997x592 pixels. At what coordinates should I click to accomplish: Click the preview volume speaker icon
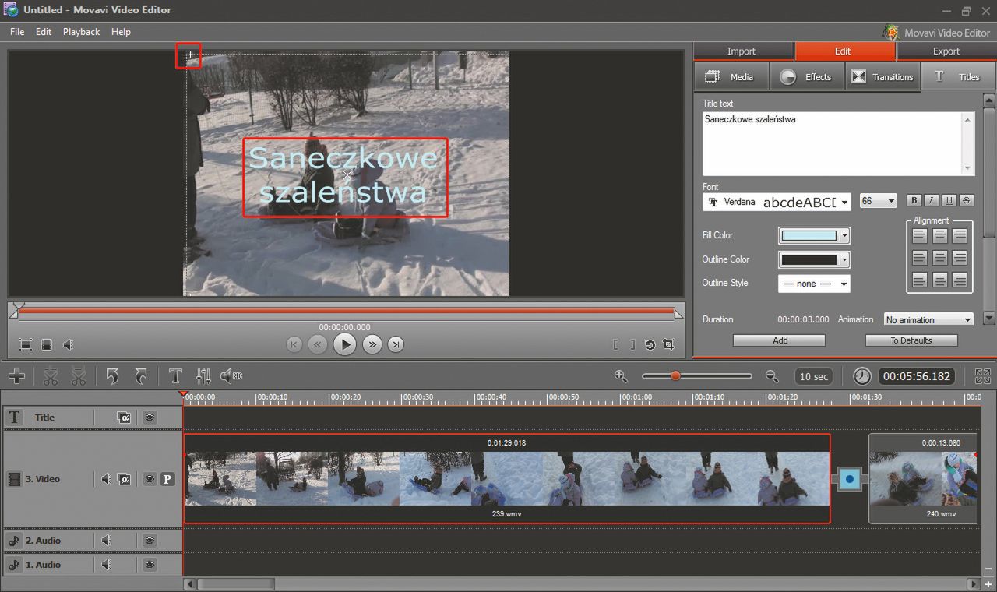coord(68,344)
